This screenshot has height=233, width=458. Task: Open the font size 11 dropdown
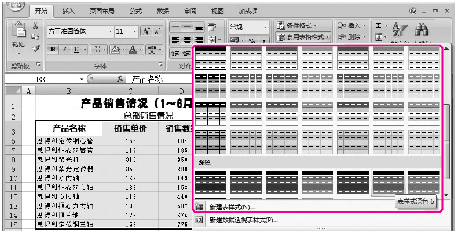135,31
